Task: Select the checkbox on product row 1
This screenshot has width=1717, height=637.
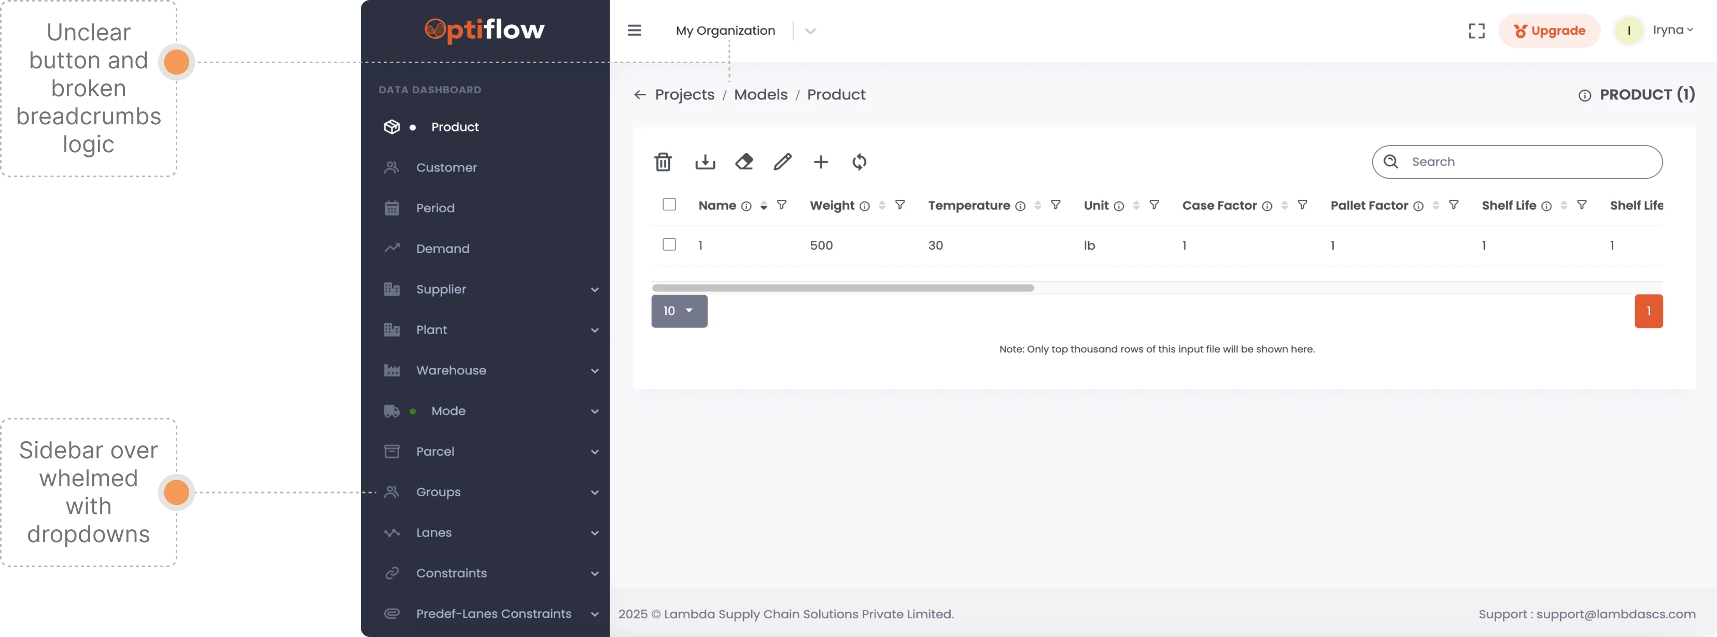Action: click(x=669, y=245)
